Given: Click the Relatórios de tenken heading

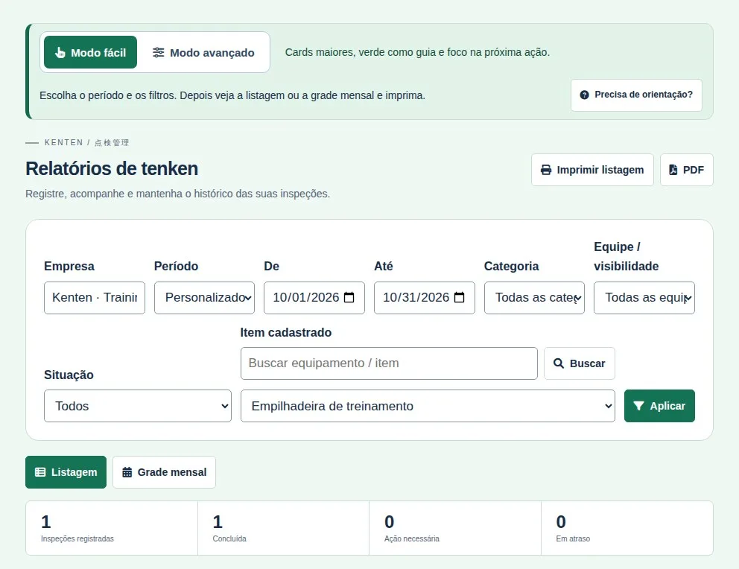Looking at the screenshot, I should tap(112, 168).
